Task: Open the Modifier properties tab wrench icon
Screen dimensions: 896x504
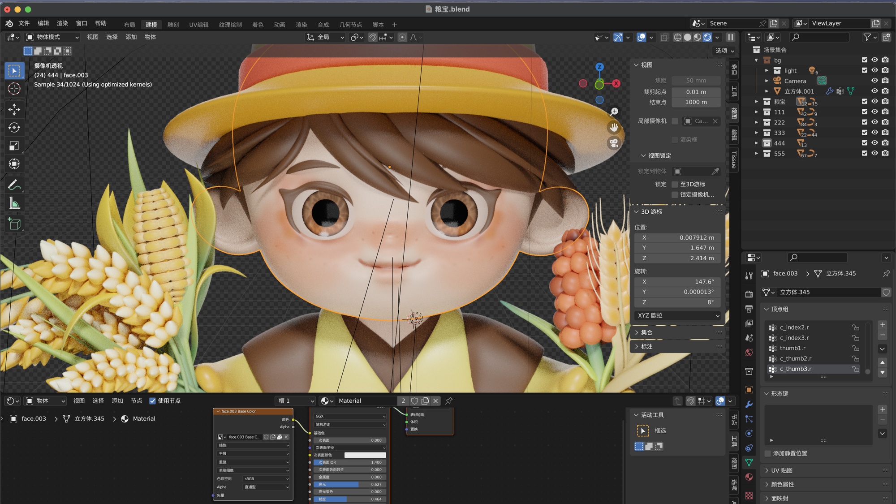Action: coord(749,405)
